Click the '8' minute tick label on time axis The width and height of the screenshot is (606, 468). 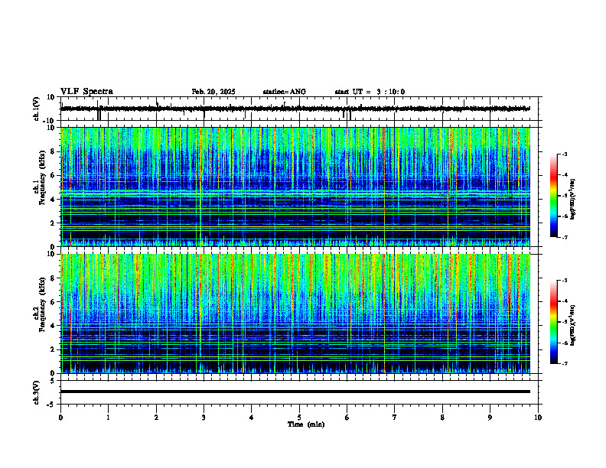pyautogui.click(x=442, y=418)
